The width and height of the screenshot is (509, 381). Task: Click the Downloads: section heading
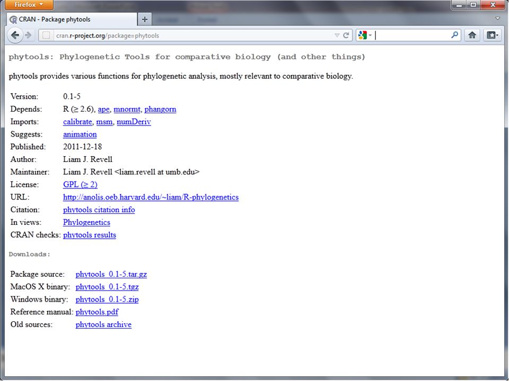[x=30, y=255]
